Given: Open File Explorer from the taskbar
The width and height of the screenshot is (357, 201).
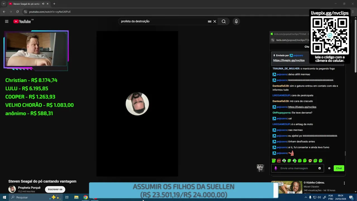Looking at the screenshot, I should [x=76, y=197].
